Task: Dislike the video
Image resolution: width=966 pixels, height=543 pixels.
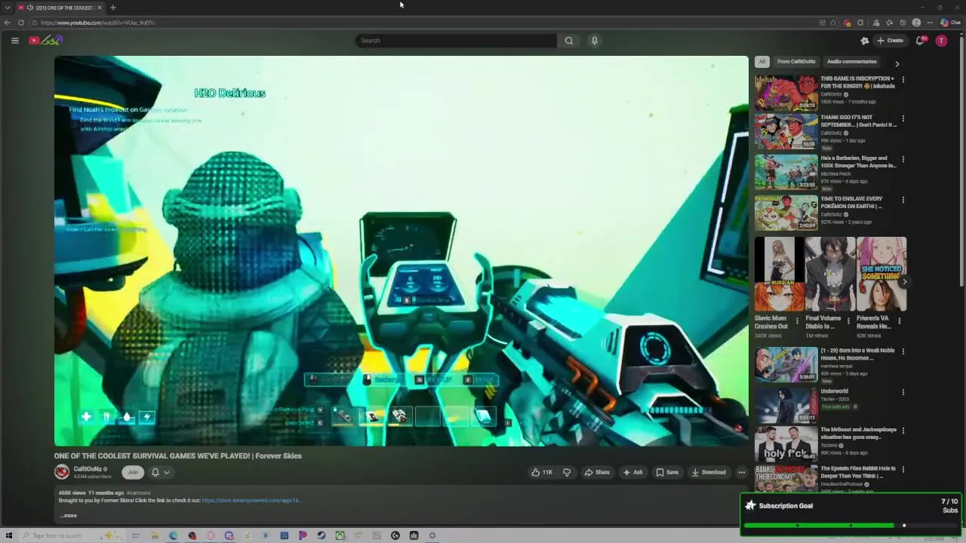Action: coord(567,472)
